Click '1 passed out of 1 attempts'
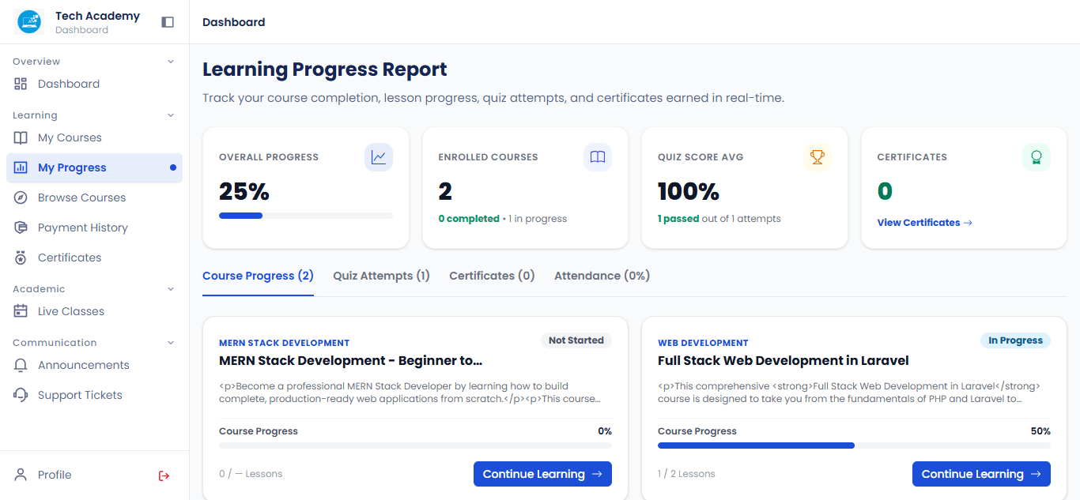Image resolution: width=1080 pixels, height=500 pixels. [x=719, y=219]
